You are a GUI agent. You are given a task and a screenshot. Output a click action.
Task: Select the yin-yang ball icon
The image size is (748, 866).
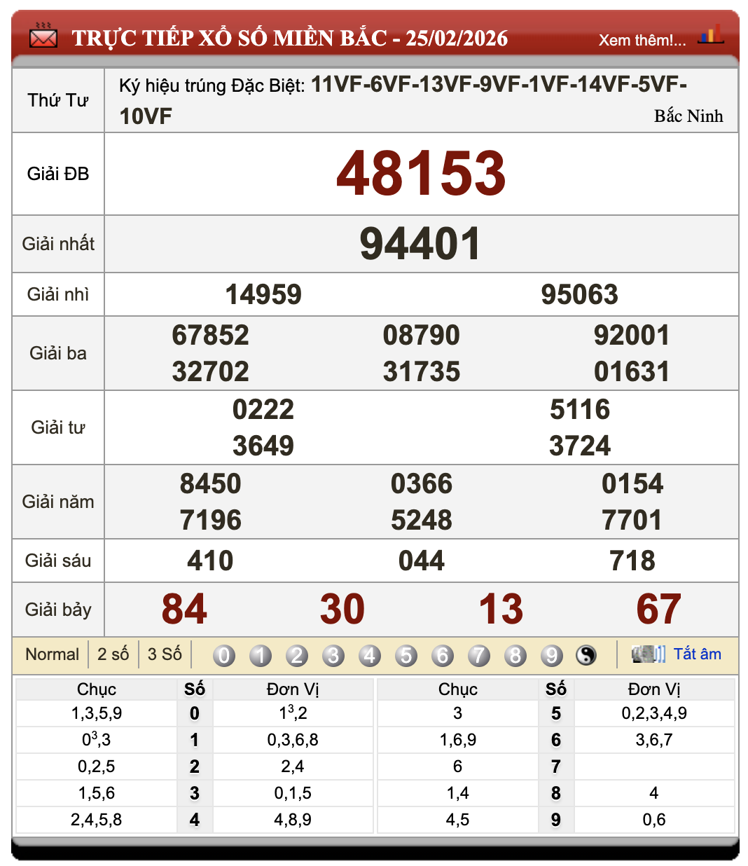(x=586, y=655)
